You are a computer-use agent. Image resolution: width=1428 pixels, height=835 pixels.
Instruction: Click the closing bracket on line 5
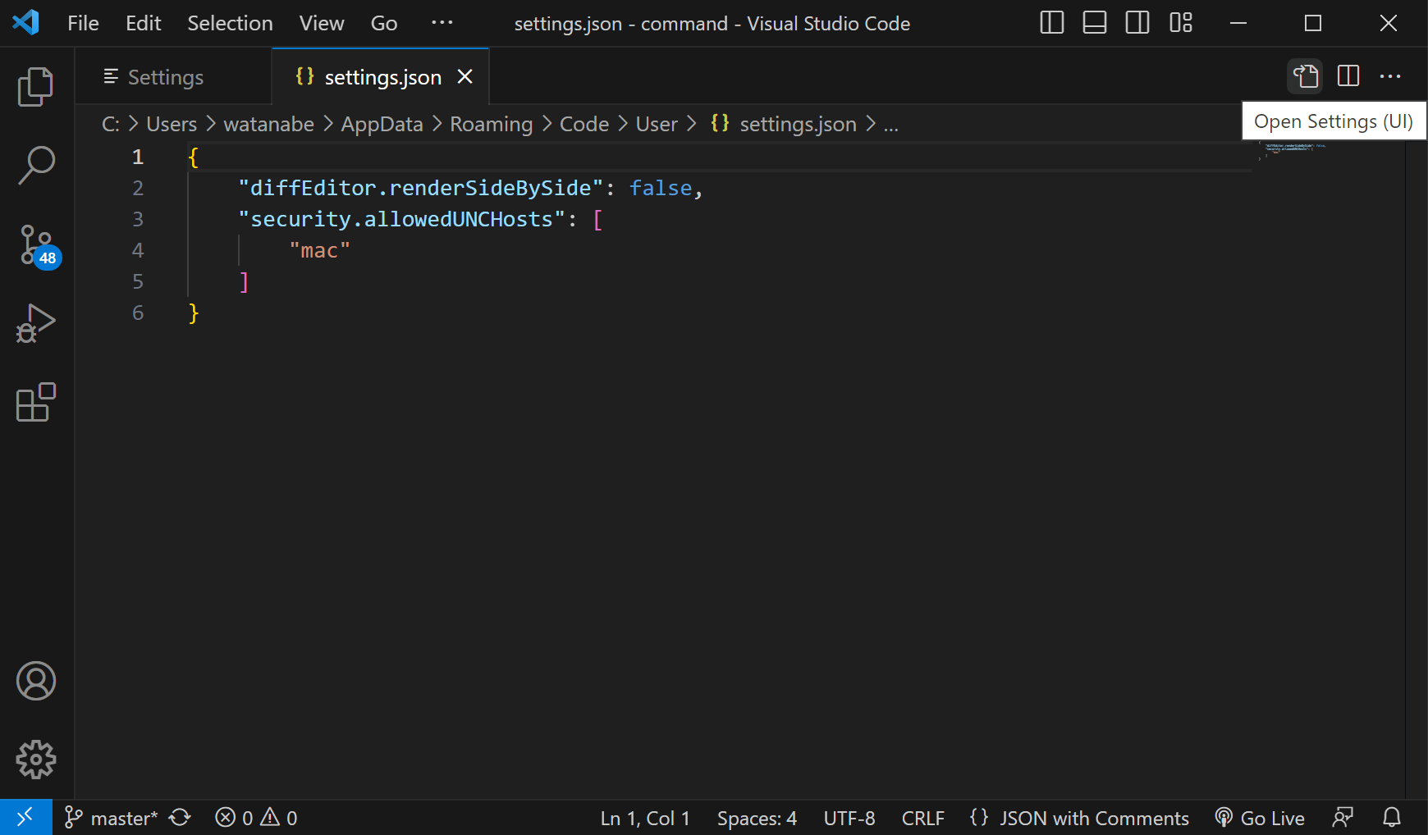pyautogui.click(x=244, y=281)
